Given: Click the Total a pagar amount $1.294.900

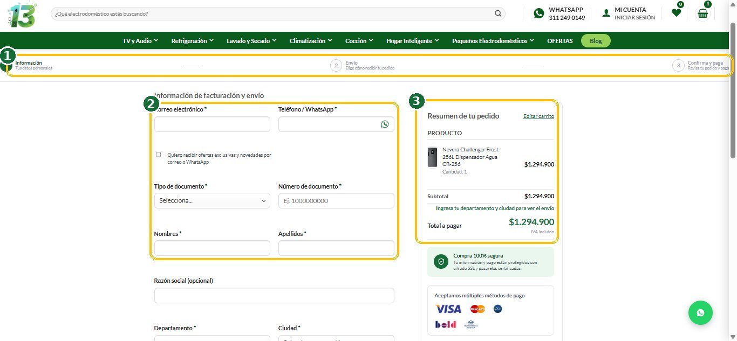Looking at the screenshot, I should tap(531, 222).
